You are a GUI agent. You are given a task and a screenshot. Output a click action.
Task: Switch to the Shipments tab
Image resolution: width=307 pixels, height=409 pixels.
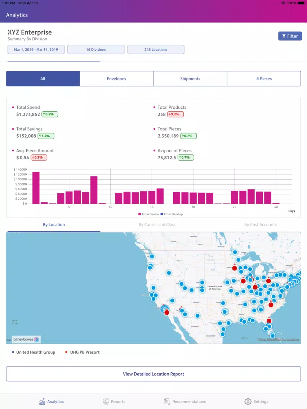[x=190, y=78]
